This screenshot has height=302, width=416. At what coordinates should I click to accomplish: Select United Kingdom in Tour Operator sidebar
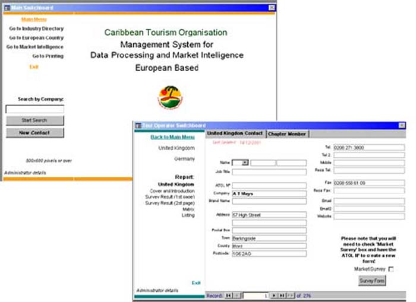pyautogui.click(x=177, y=148)
